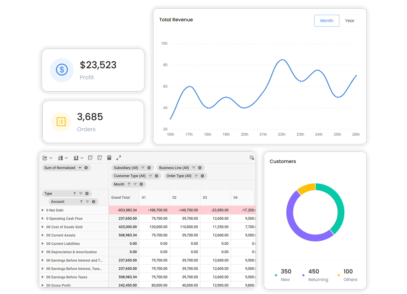Viewport: 407px width, 294px height.
Task: Click the Customer Type (All) chip
Action: pyautogui.click(x=129, y=176)
